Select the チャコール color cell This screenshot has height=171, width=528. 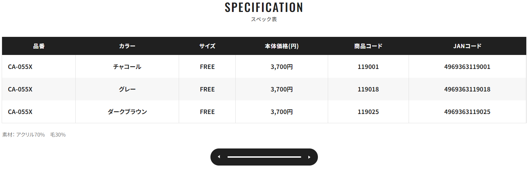pyautogui.click(x=127, y=67)
